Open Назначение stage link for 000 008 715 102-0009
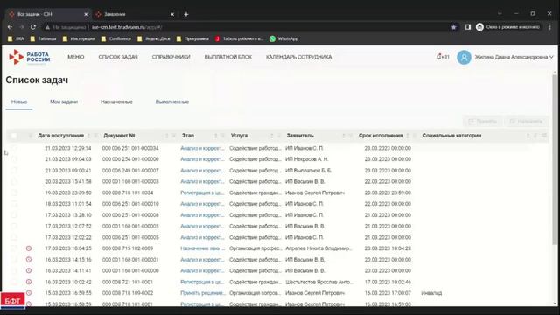560x315 pixels. point(202,248)
